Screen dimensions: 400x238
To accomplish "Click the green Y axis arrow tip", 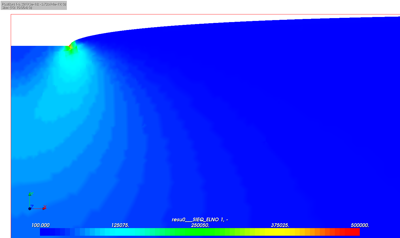I will [x=30, y=194].
